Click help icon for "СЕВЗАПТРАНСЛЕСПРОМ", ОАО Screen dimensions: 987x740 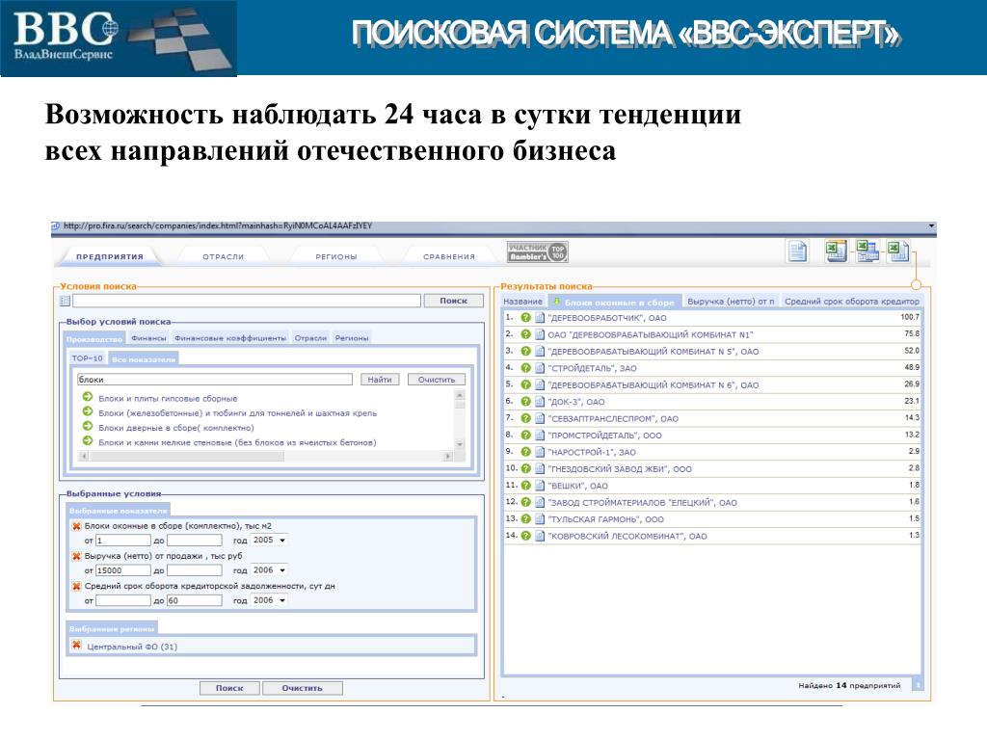525,418
